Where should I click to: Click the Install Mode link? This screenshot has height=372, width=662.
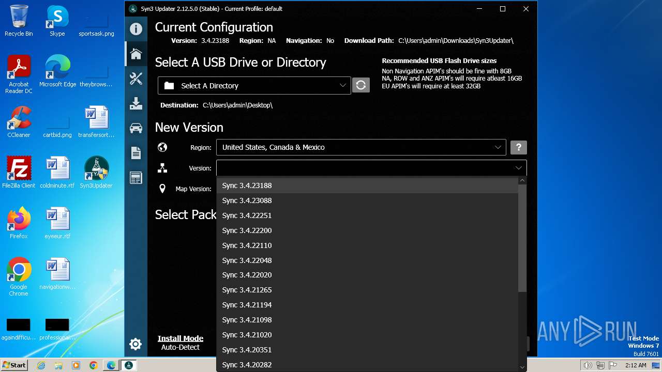(180, 338)
